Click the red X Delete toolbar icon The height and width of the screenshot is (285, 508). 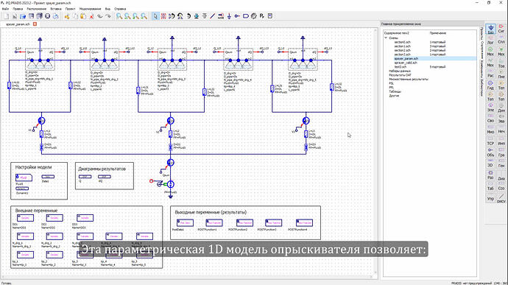point(92,16)
